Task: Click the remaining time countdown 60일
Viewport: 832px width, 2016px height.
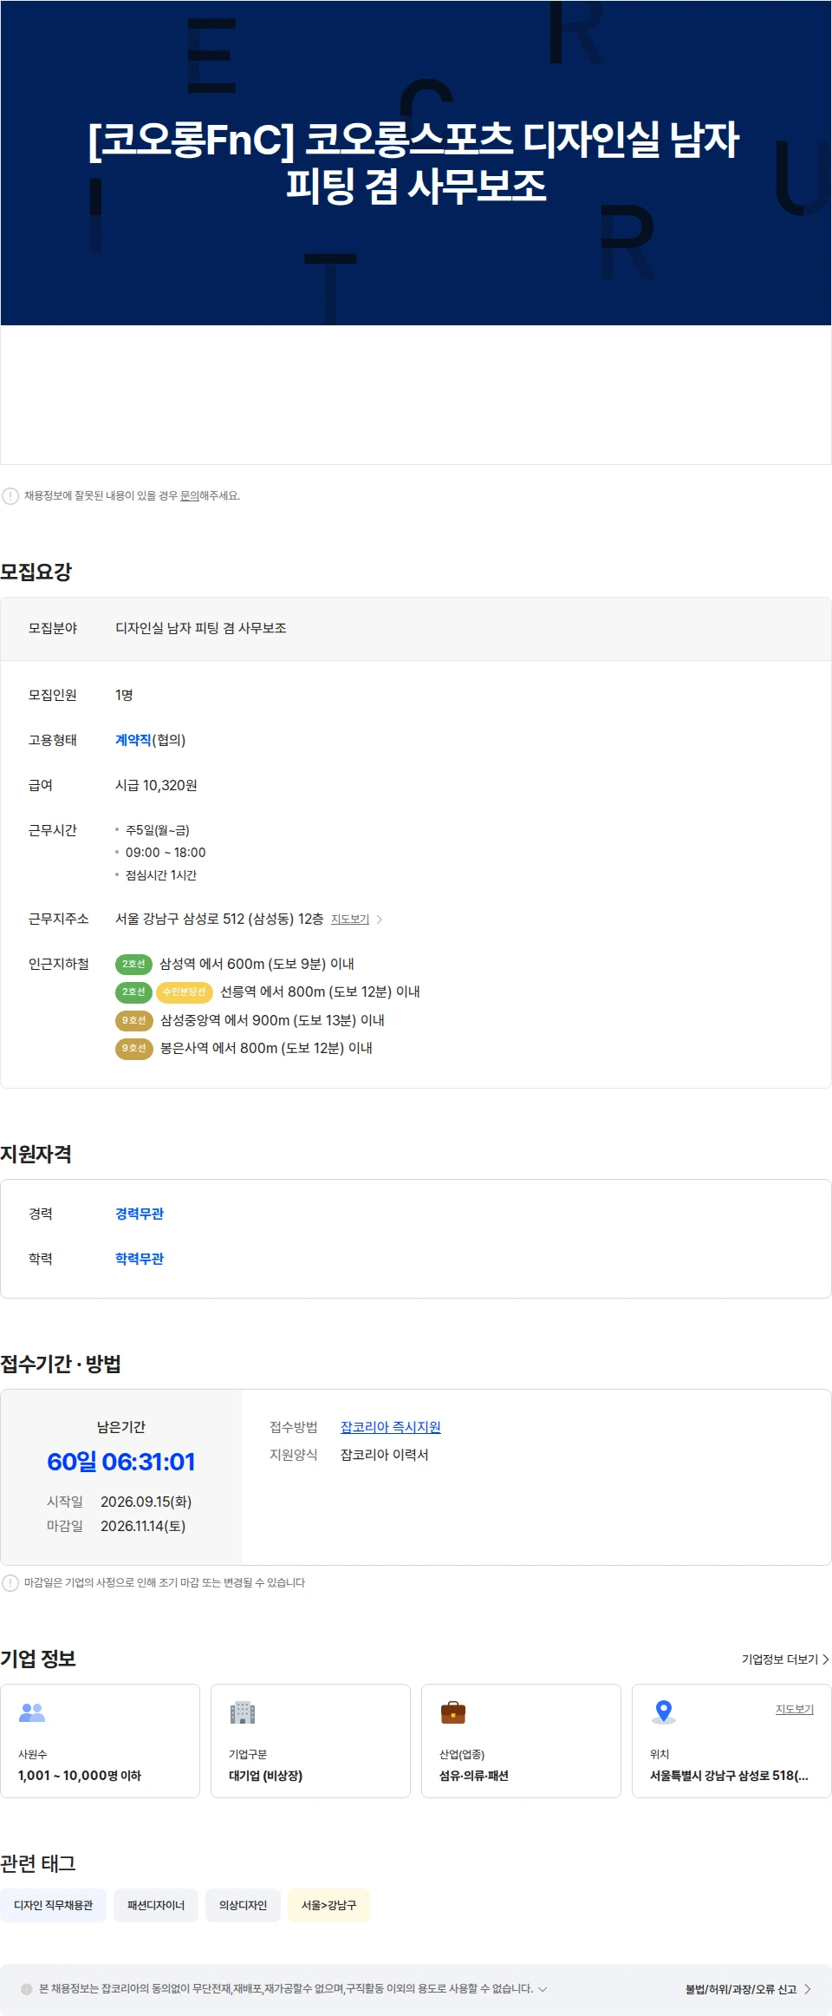Action: coord(121,1462)
